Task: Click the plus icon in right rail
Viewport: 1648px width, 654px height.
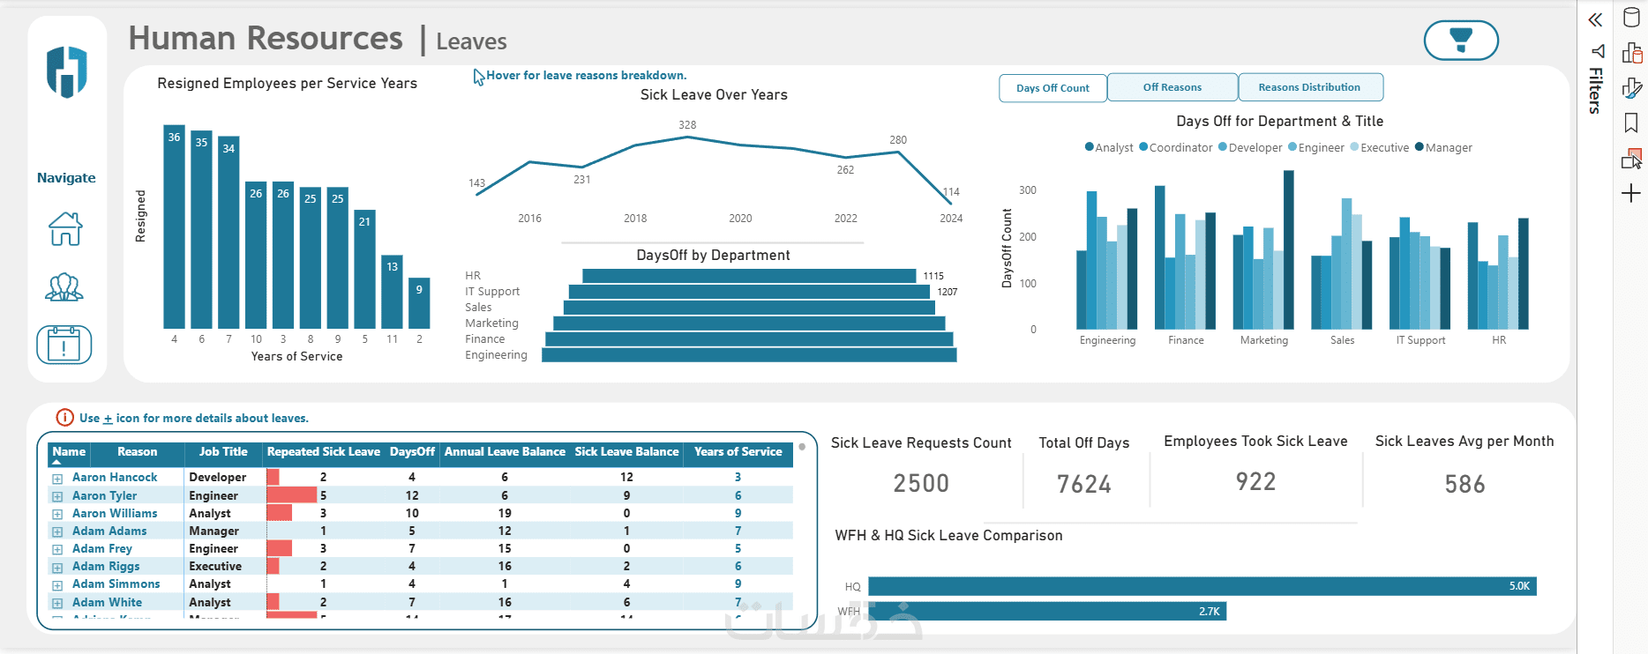Action: pyautogui.click(x=1631, y=193)
